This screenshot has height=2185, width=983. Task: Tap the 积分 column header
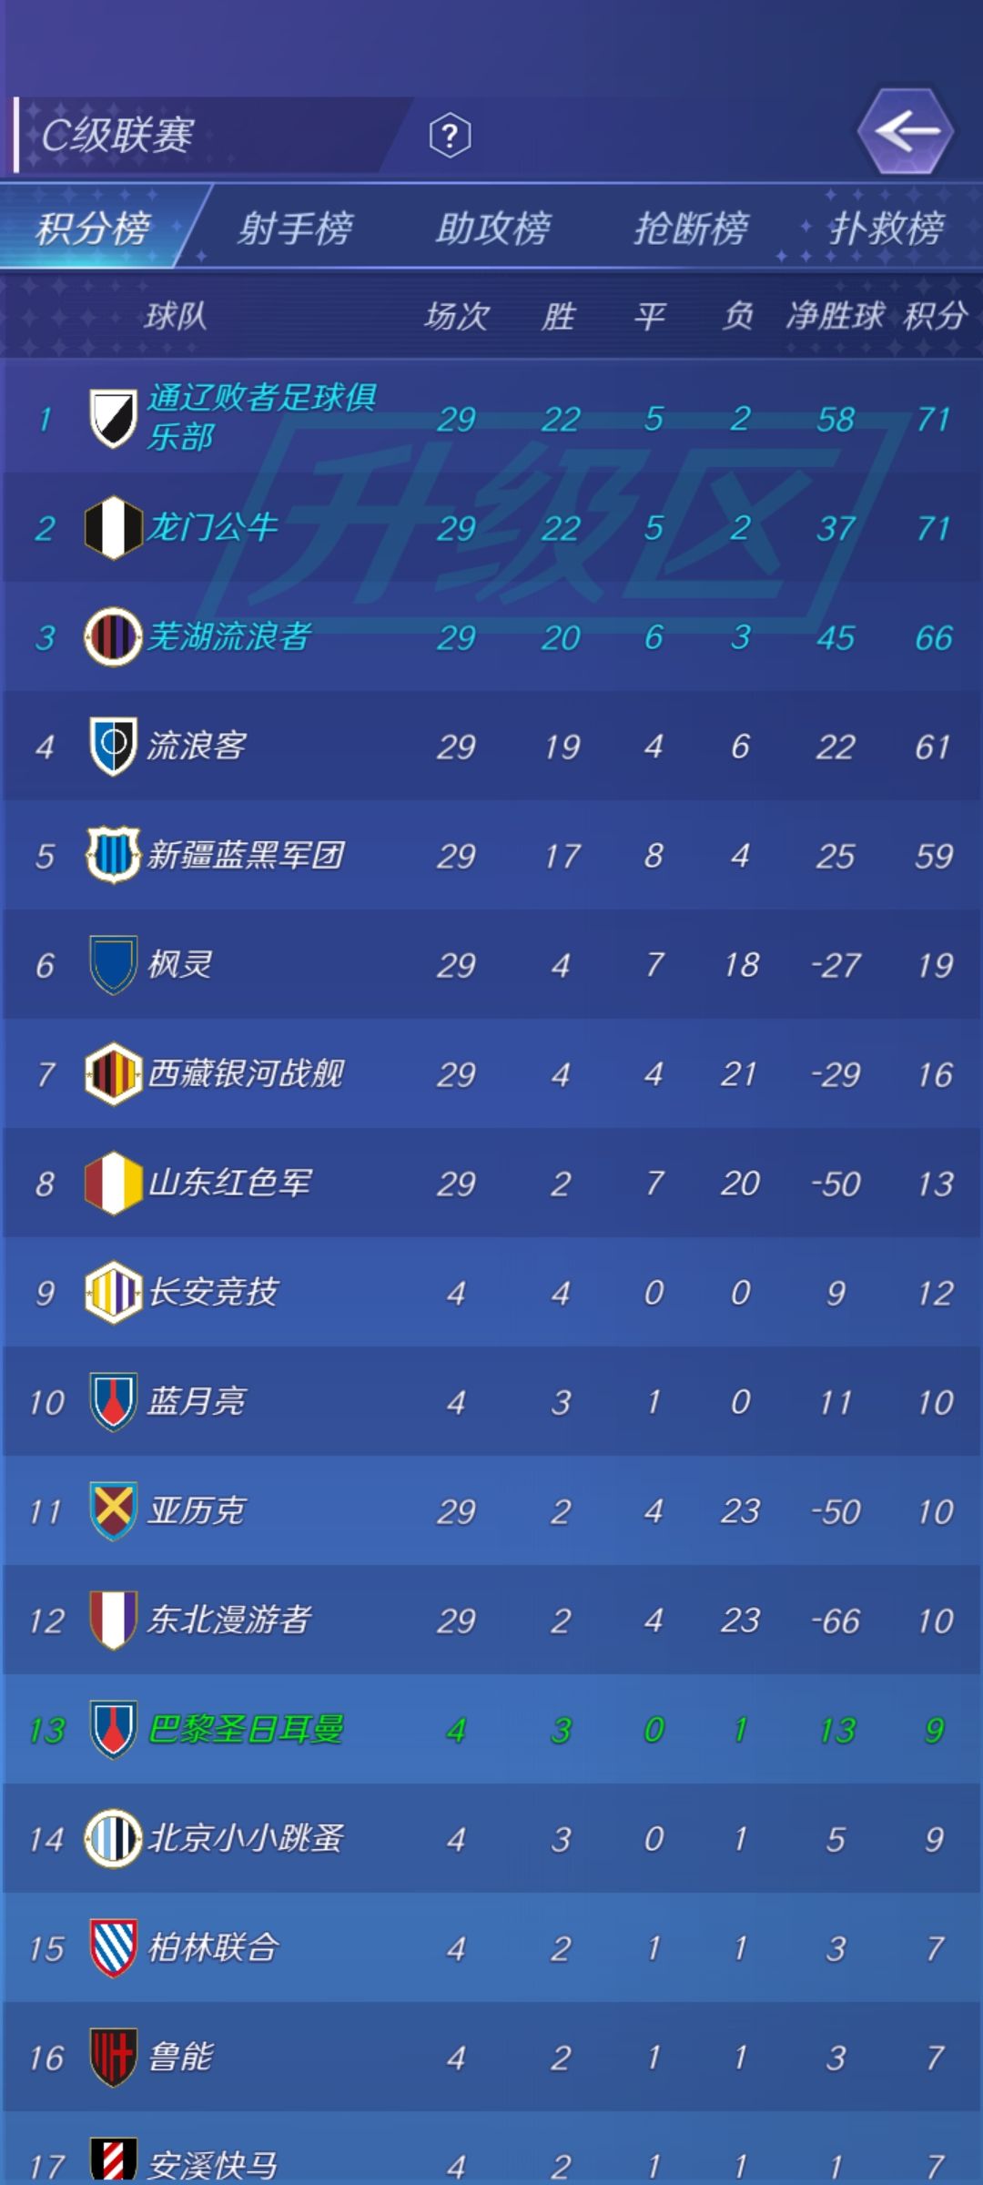[935, 316]
